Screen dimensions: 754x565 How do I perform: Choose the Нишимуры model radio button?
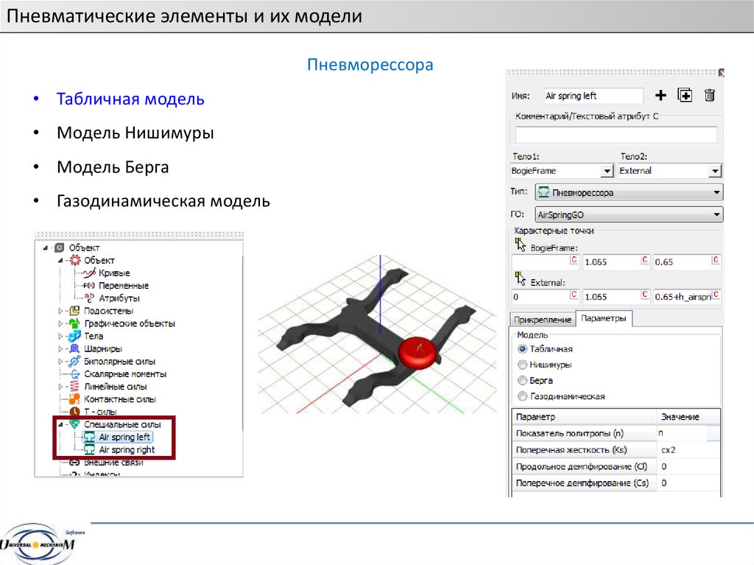coord(523,365)
